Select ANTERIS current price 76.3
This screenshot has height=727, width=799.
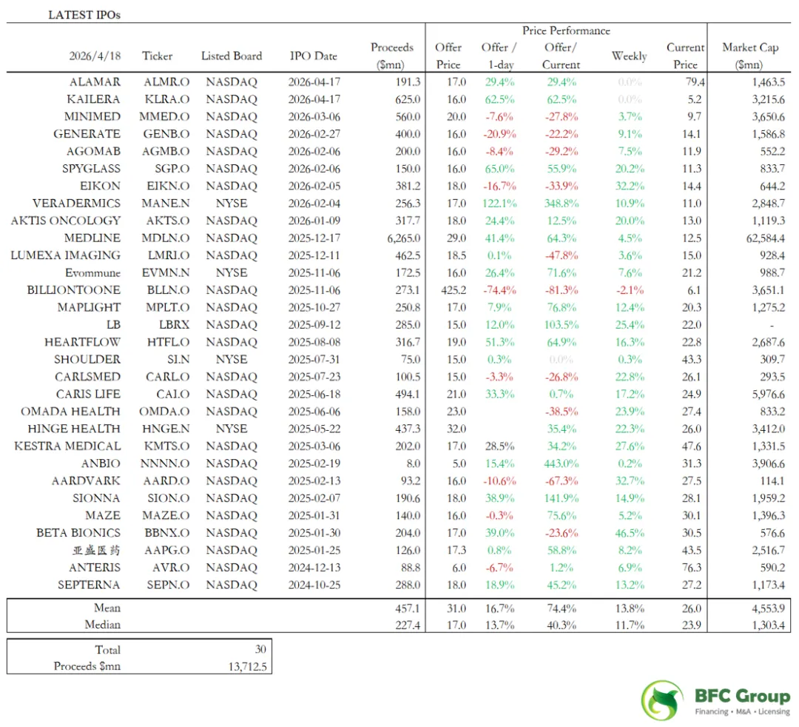[692, 567]
